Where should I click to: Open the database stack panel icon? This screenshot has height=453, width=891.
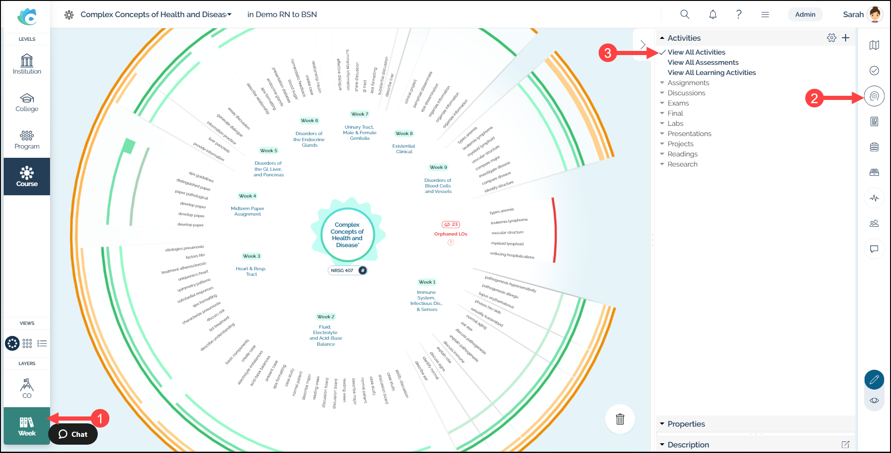(x=874, y=147)
